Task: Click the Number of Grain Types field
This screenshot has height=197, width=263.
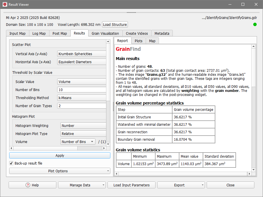Action: [82, 106]
